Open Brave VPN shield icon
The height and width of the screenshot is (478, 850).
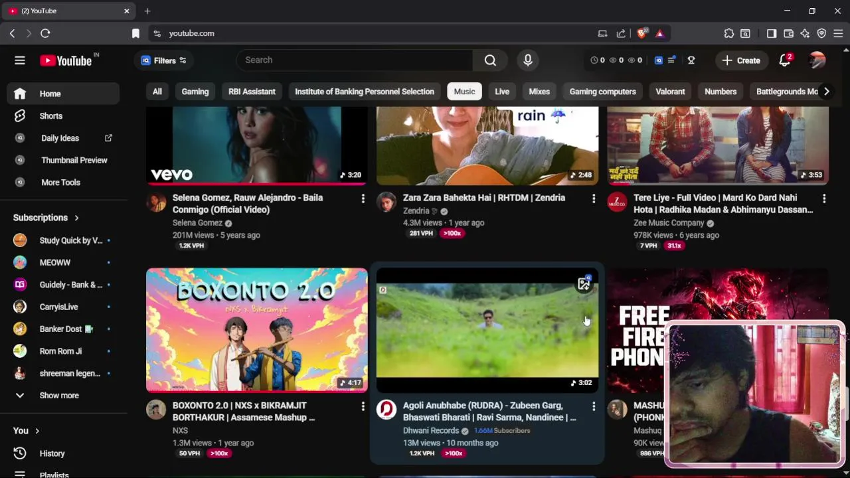coord(821,33)
